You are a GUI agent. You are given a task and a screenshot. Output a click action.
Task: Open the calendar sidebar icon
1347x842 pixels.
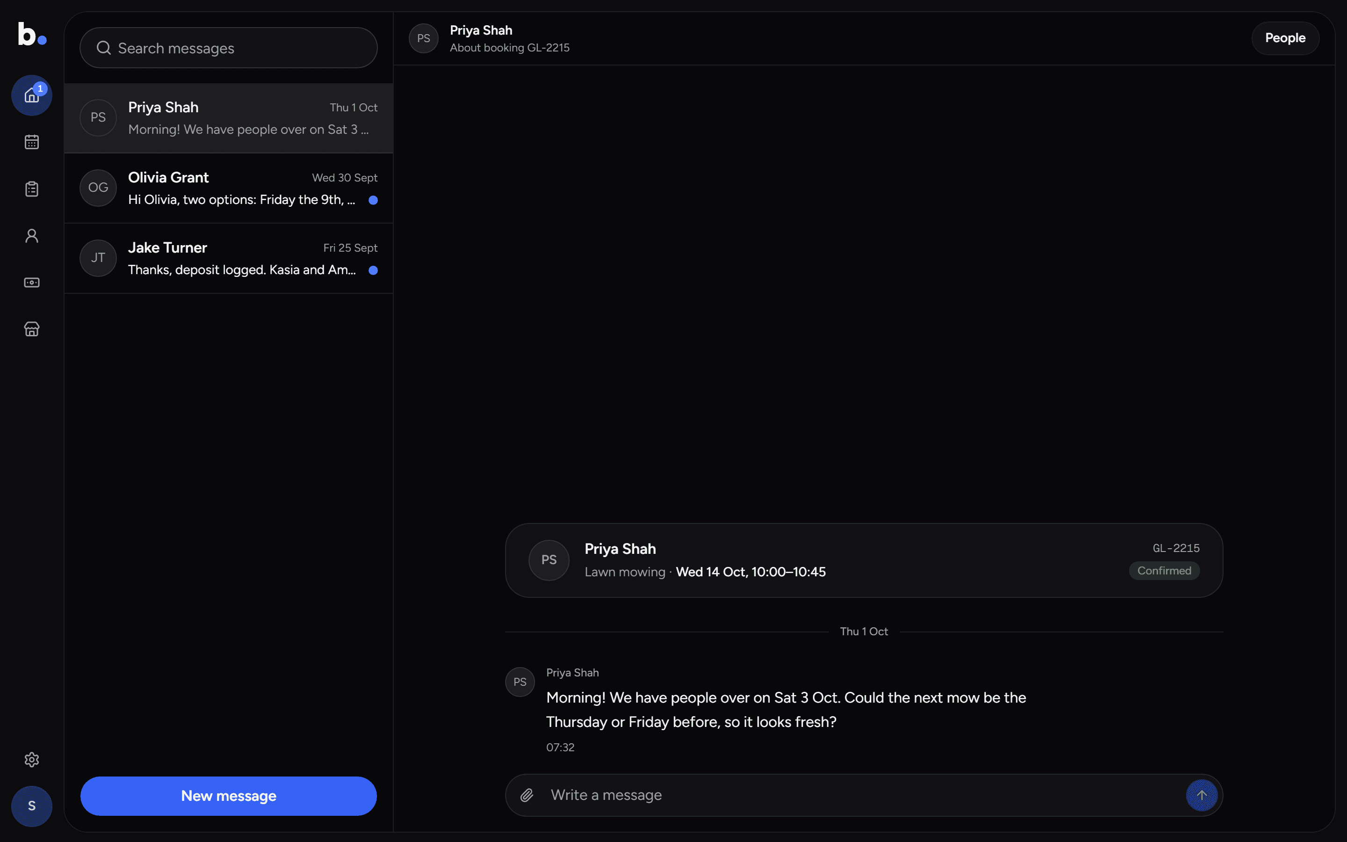click(x=32, y=142)
